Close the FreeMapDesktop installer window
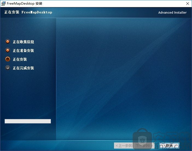 click(x=188, y=4)
